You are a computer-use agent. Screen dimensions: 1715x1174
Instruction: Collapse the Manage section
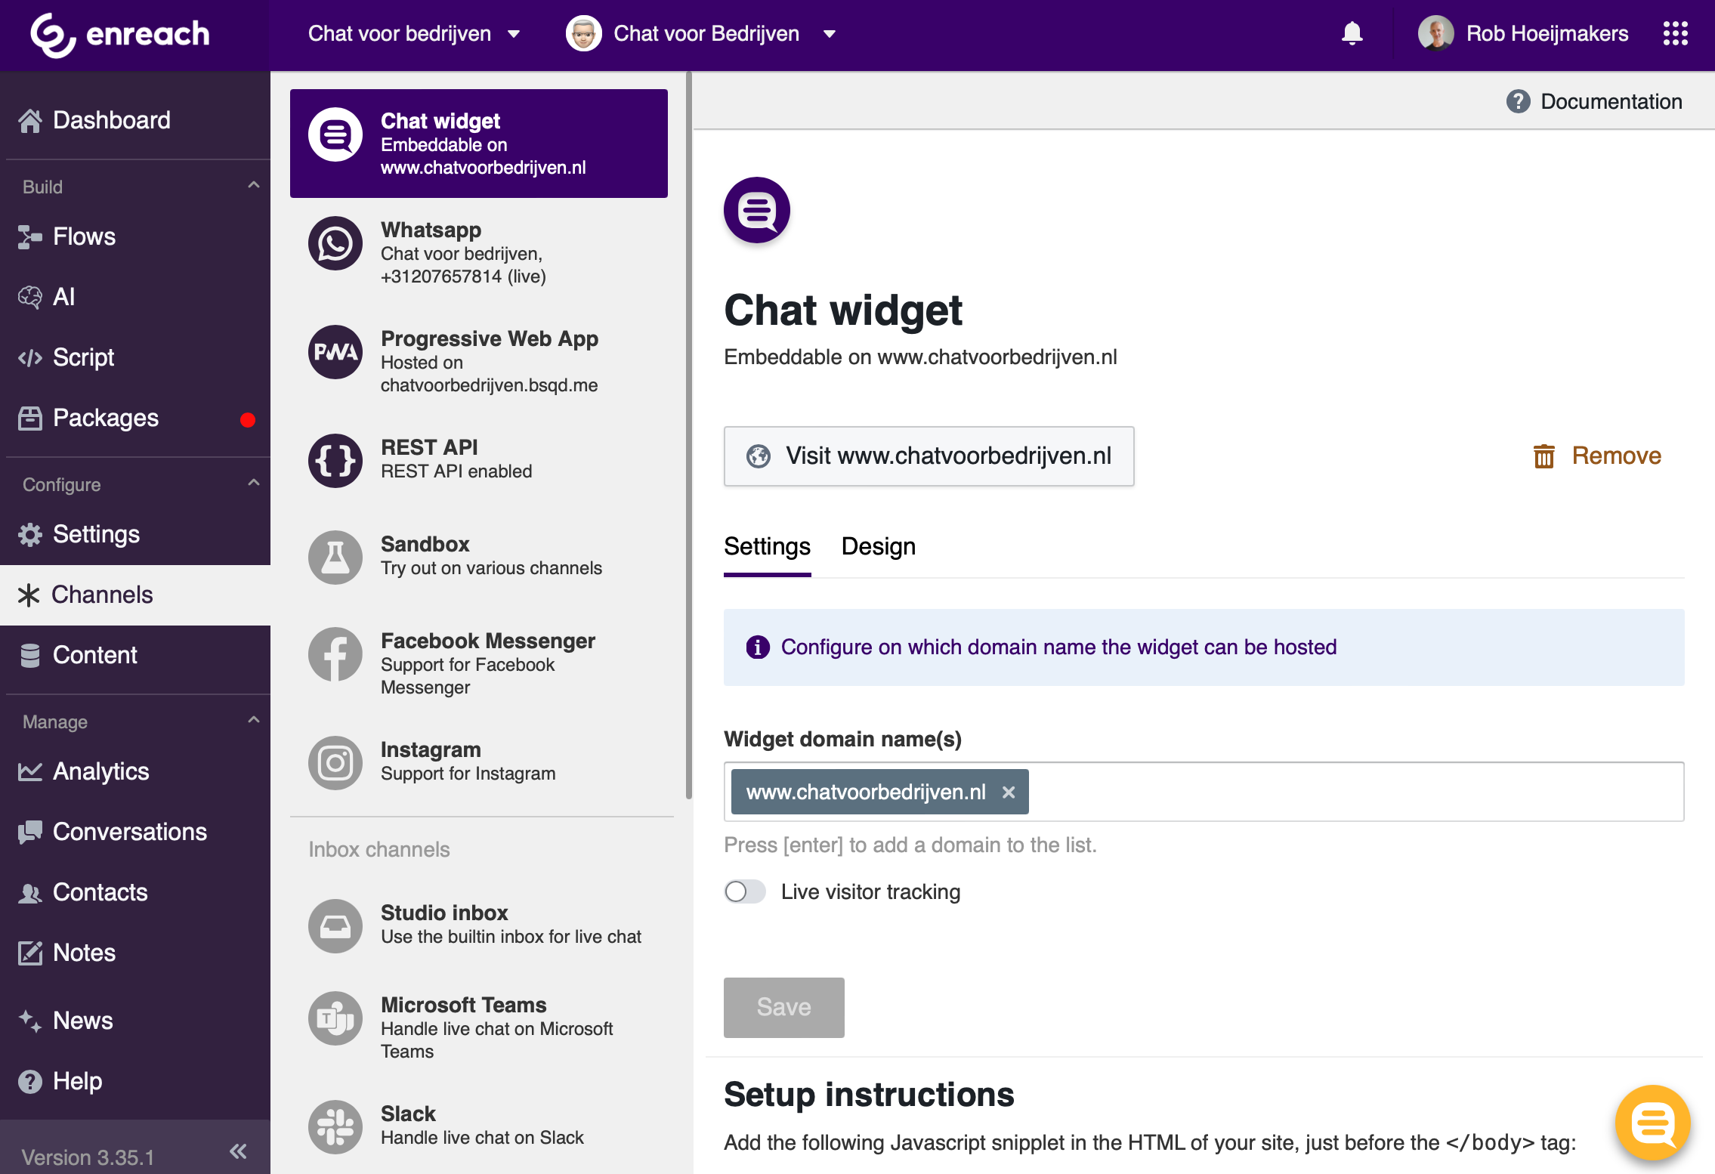[x=254, y=721]
